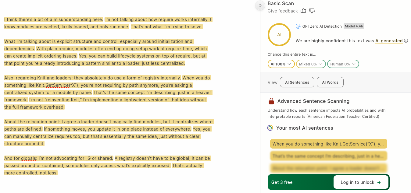Click the 'Your most AI sentences' heading
The image size is (411, 193).
(x=305, y=128)
